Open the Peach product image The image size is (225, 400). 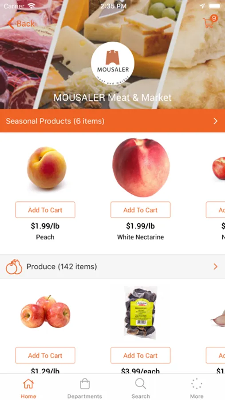pos(47,168)
